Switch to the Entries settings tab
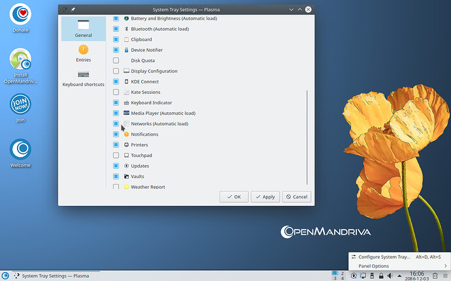The height and width of the screenshot is (281, 451). tap(84, 53)
